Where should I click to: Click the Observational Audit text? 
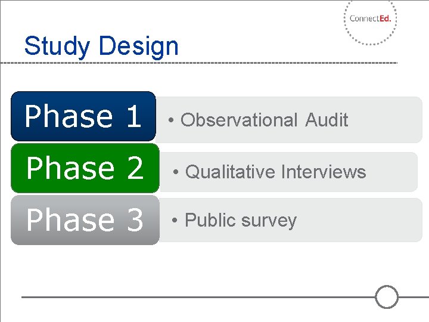pos(264,120)
